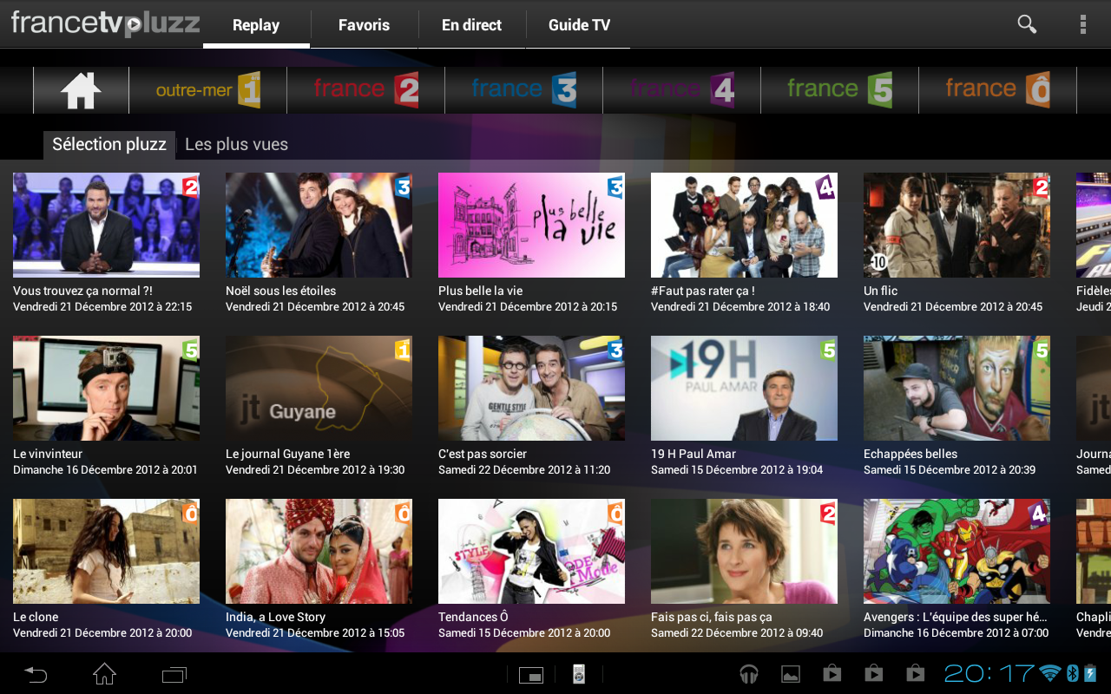This screenshot has height=694, width=1111.
Task: Select the Sélection pluzz tab
Action: 109,145
